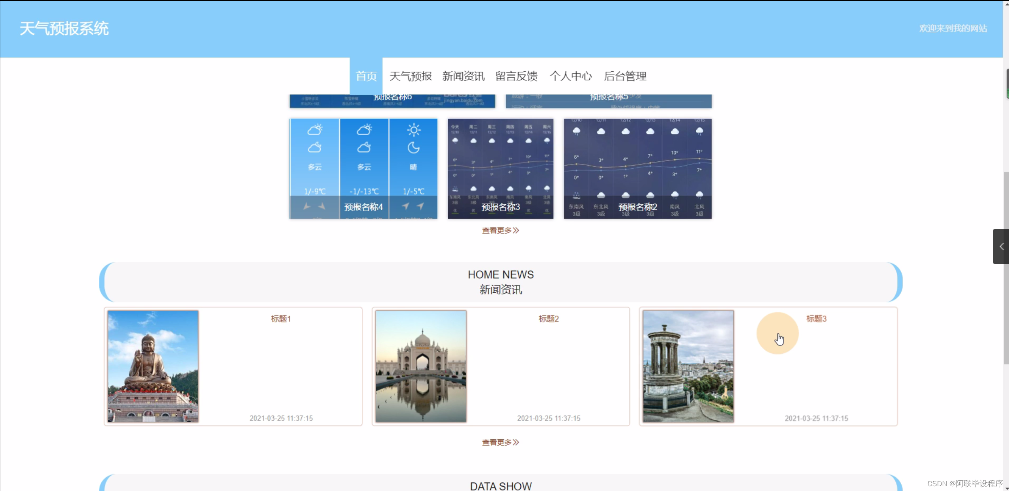Open the 预报名称3 weather forecast card
The height and width of the screenshot is (491, 1009).
pos(500,168)
